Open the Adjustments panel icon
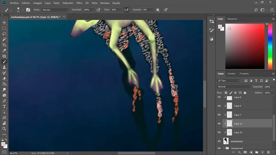Viewport: 276px width, 155px height. [211, 39]
